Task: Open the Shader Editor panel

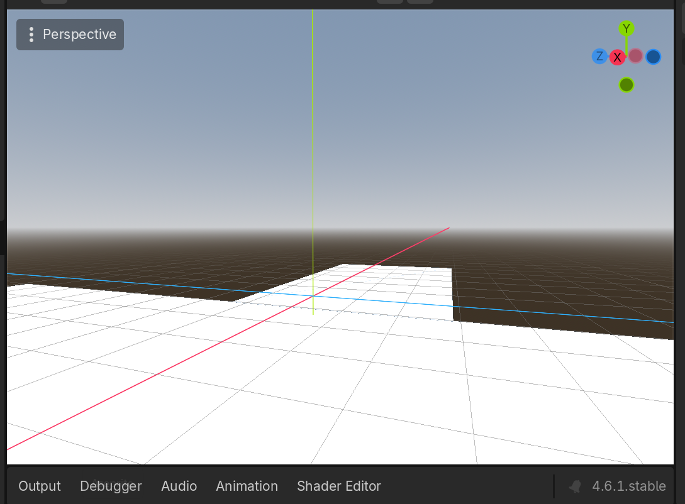Action: pyautogui.click(x=338, y=486)
